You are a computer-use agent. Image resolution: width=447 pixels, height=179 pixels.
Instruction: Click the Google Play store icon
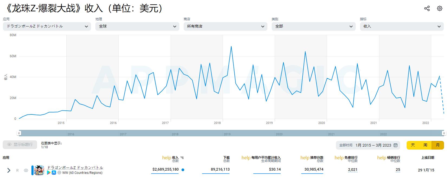click(49, 173)
